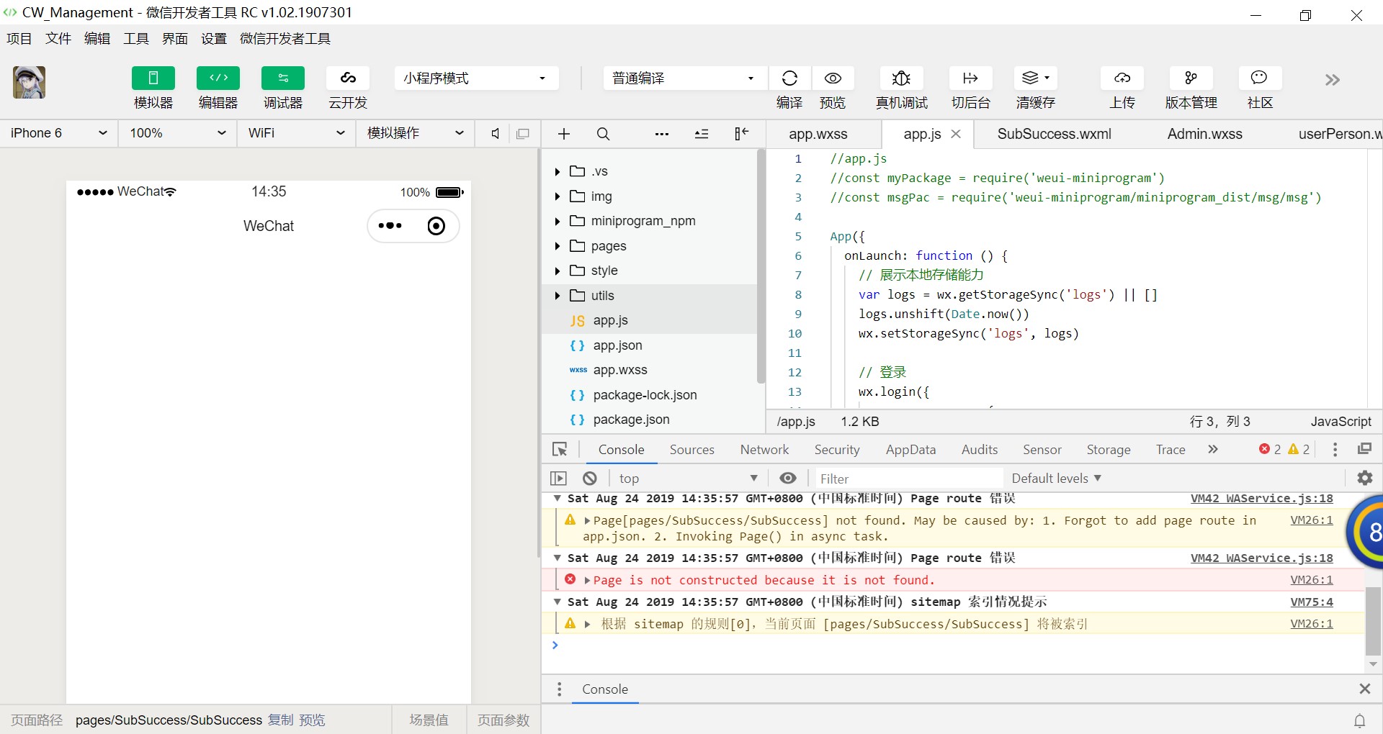
Task: Toggle the console message visibility eye icon
Action: 788,478
